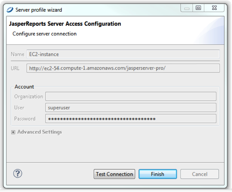The image size is (232, 192).
Task: Click into the empty Organization field
Action: coord(131,96)
